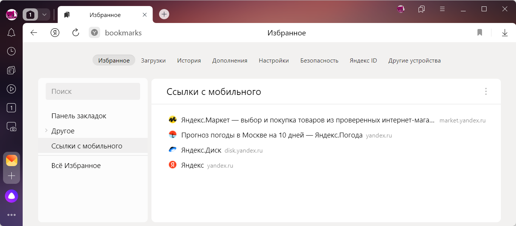The image size is (516, 226).
Task: Click the account avatar in the title bar
Action: 401,9
